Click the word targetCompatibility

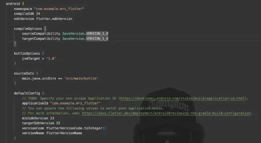(41, 39)
